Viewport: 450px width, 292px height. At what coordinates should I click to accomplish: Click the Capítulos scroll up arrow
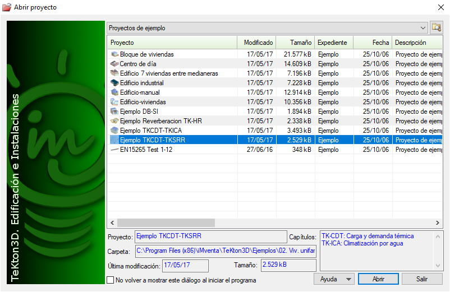click(x=438, y=237)
